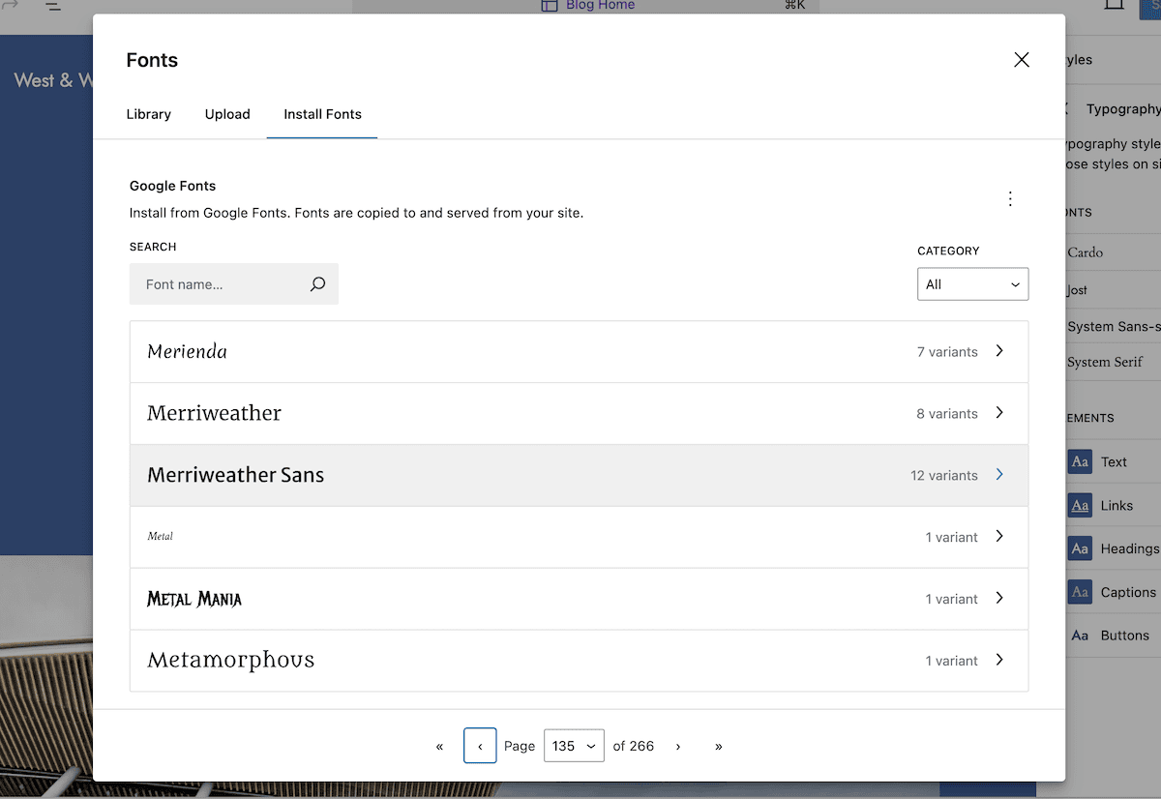Click the Blog Home page icon
This screenshot has height=799, width=1161.
548,6
